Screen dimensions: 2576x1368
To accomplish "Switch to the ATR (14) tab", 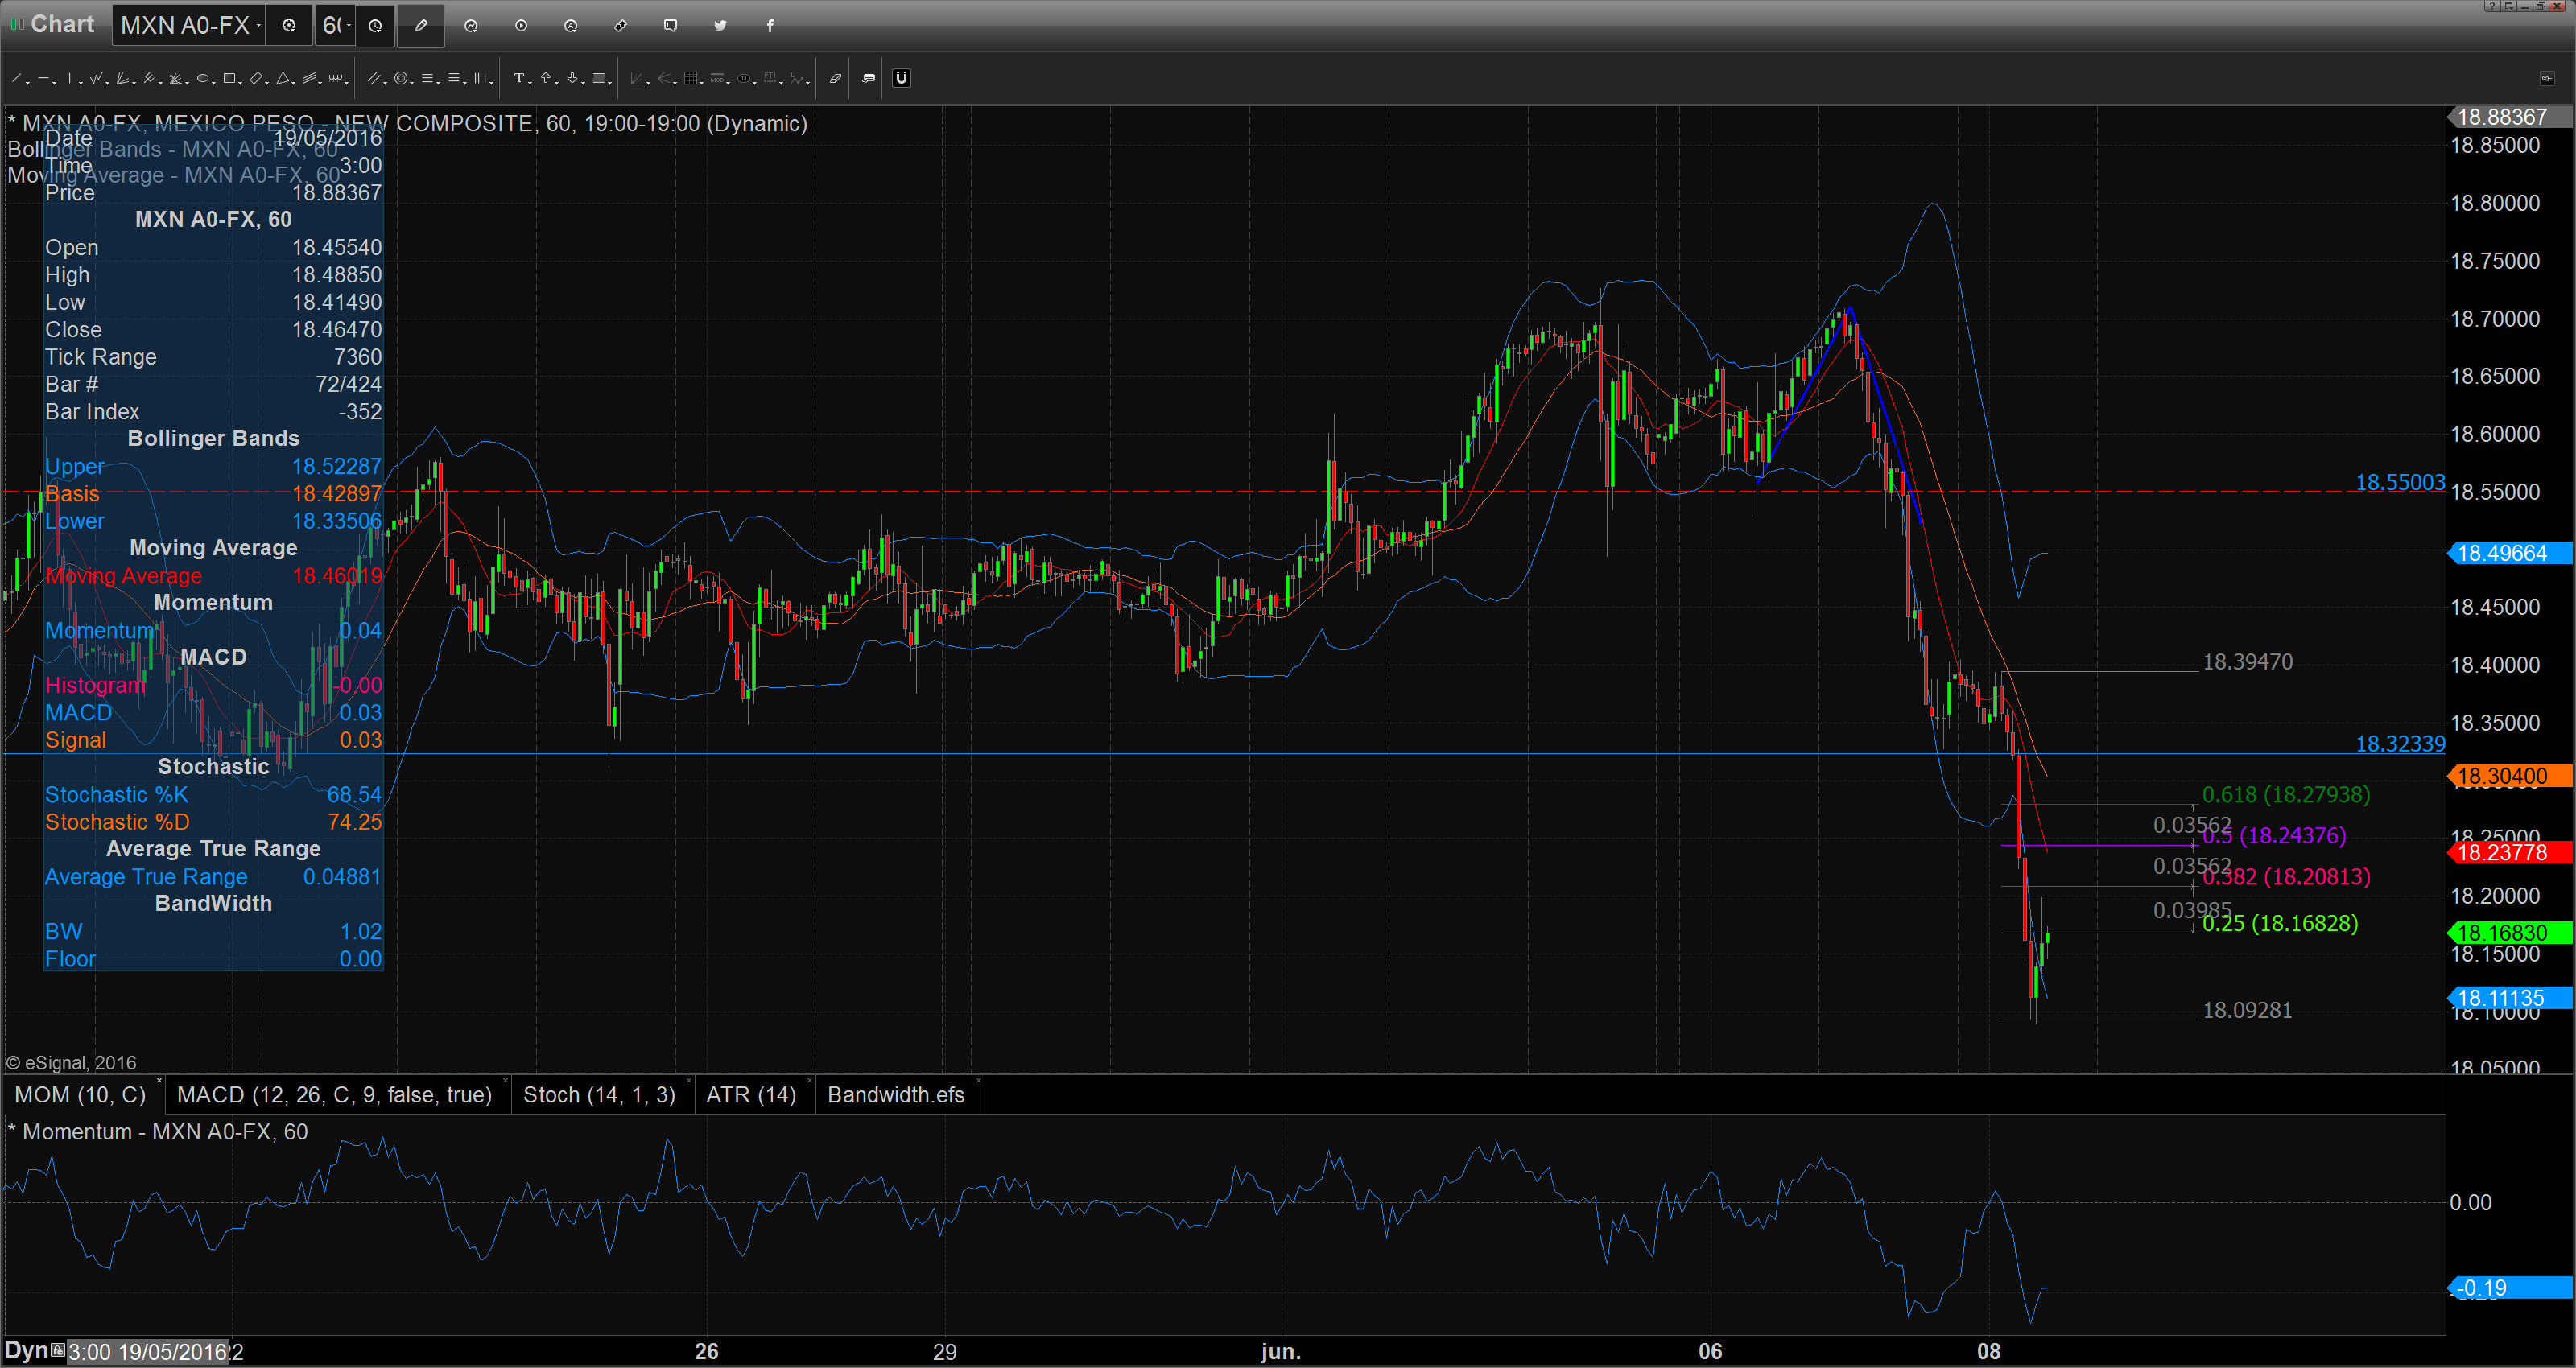I will pos(751,1095).
